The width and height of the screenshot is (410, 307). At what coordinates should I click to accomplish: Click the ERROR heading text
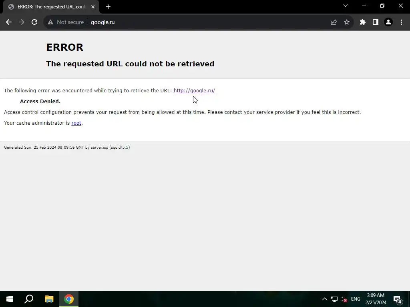(65, 47)
